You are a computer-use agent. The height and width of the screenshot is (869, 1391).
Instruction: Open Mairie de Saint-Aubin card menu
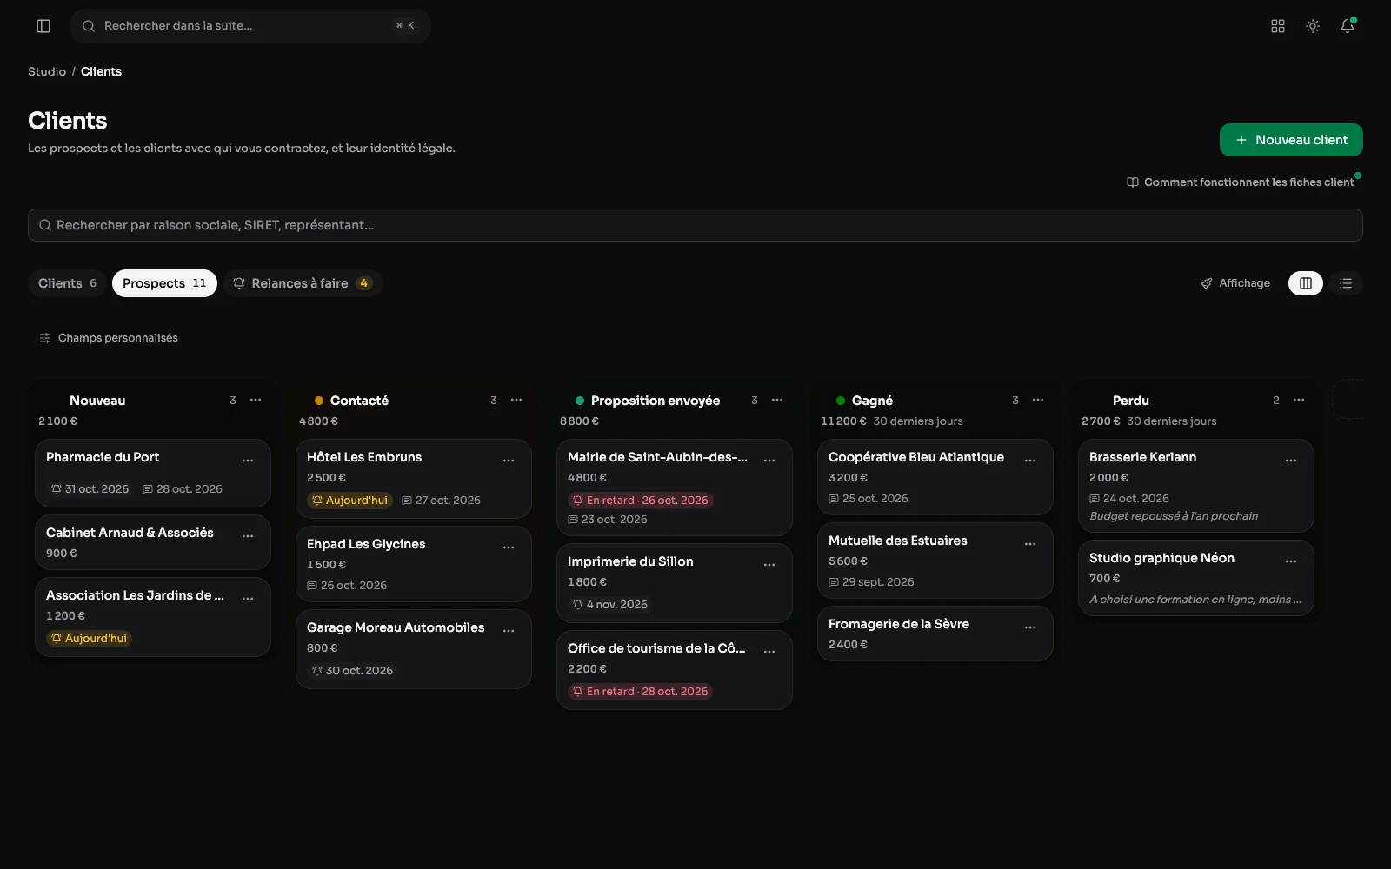[769, 461]
